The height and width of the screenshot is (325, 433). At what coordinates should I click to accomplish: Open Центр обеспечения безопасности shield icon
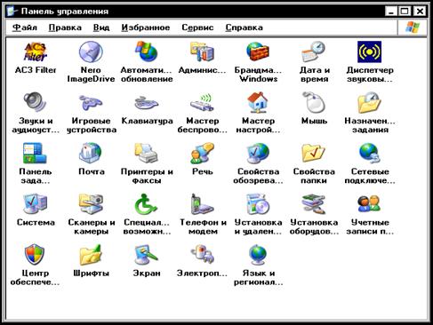pyautogui.click(x=35, y=255)
